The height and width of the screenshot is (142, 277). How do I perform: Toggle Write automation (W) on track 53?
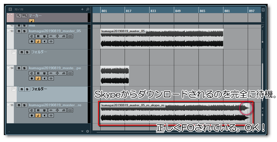point(44,36)
